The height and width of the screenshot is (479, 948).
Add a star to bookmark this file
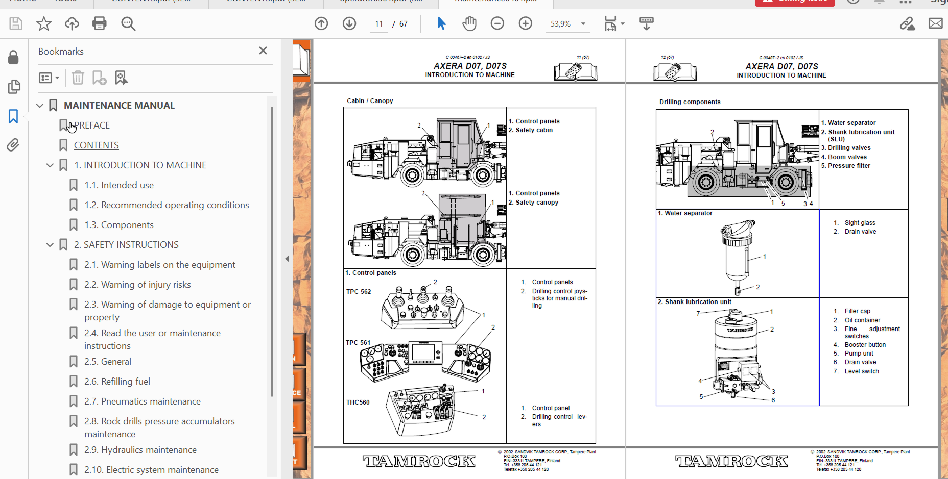point(44,23)
